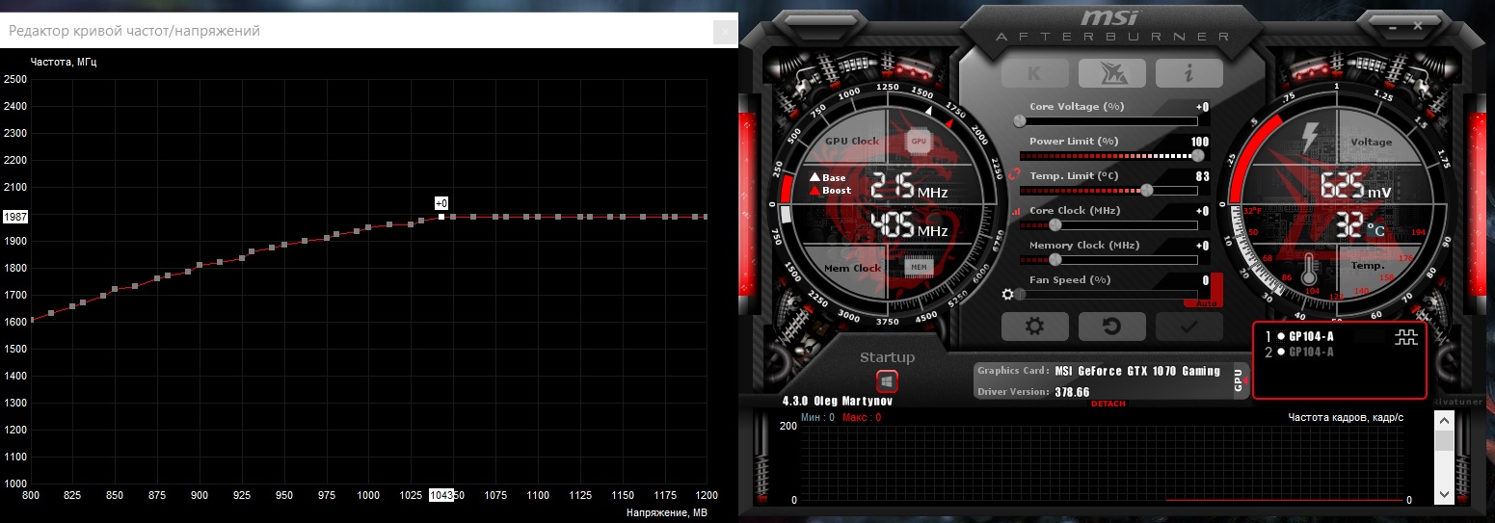This screenshot has width=1495, height=523.
Task: Click the Power Limit 100 value field
Action: 1200,142
